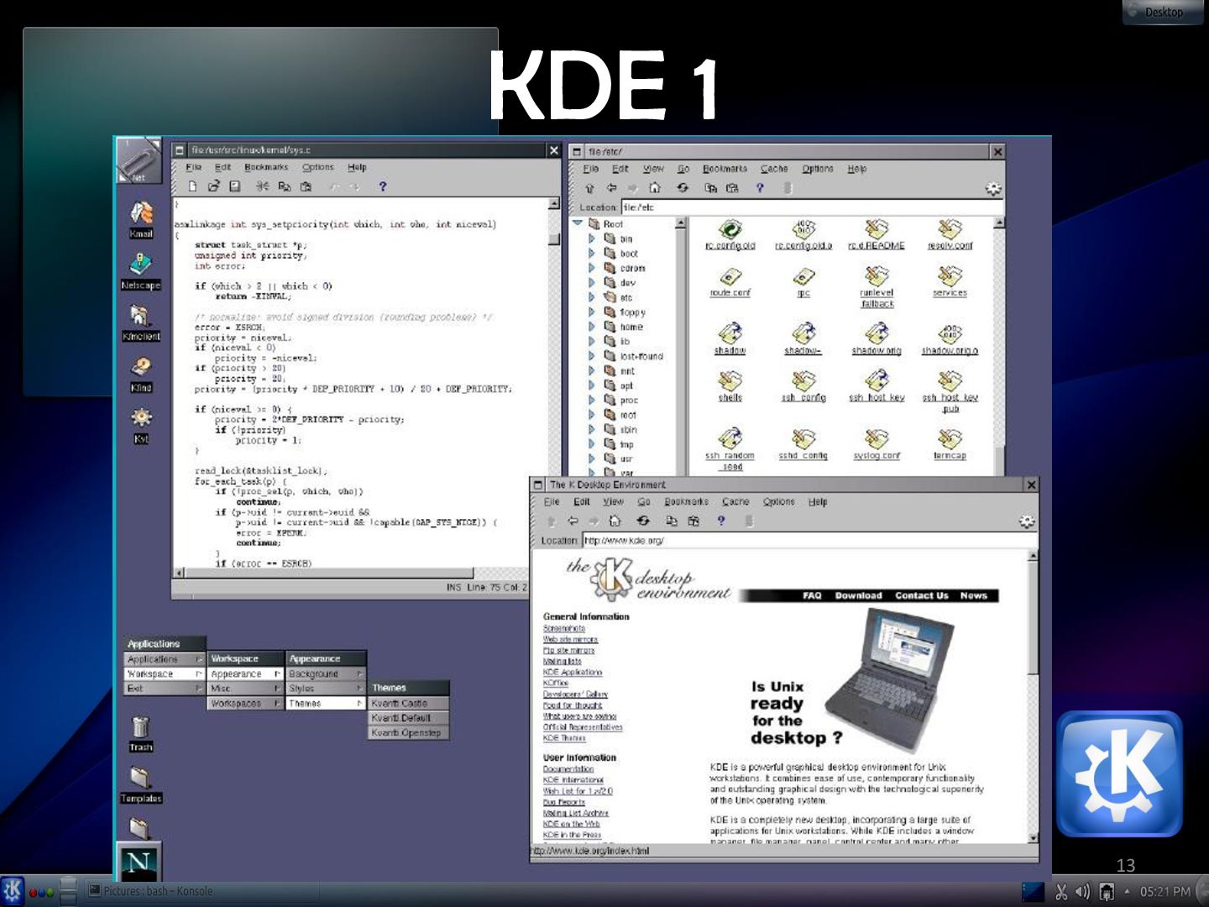The height and width of the screenshot is (907, 1209).
Task: Click the Klipper scissors tray icon
Action: tap(1061, 892)
